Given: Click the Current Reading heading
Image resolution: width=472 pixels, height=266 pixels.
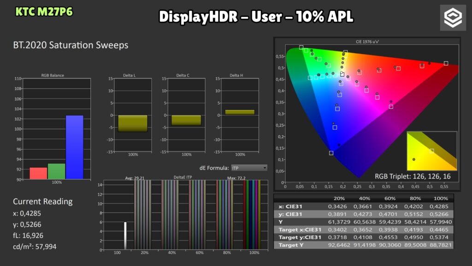Looking at the screenshot, I should (x=43, y=201).
